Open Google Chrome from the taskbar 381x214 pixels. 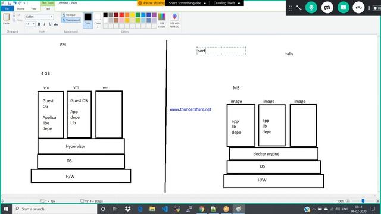coord(201,209)
